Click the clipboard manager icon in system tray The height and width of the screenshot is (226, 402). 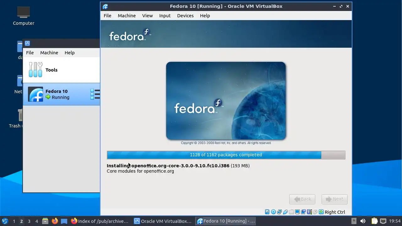pos(374,221)
